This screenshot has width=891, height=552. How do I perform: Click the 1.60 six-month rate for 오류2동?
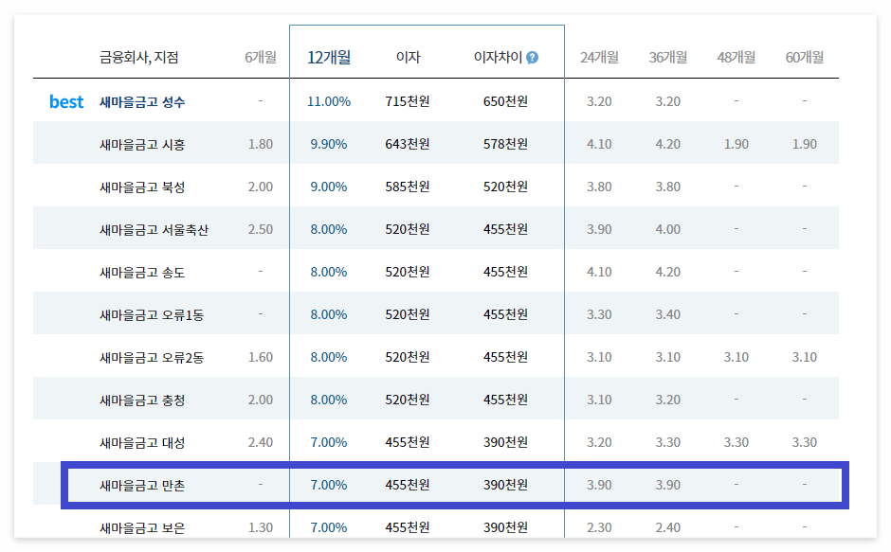click(x=261, y=357)
